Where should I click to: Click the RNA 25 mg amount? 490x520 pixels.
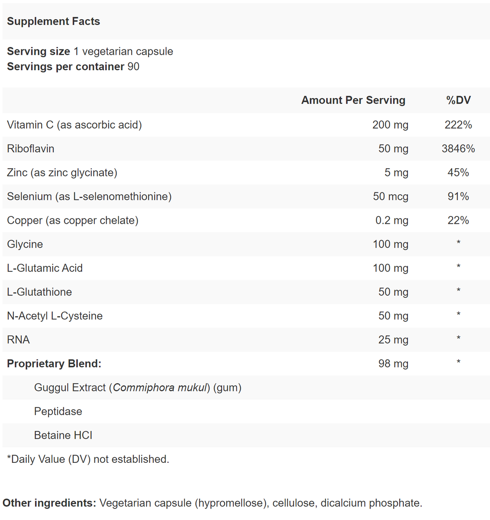pyautogui.click(x=393, y=340)
